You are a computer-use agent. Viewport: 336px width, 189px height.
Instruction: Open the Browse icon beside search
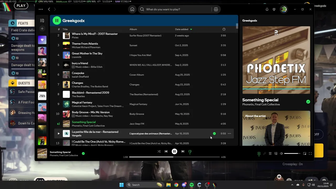(x=216, y=9)
